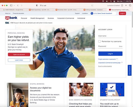
Task: Click the Username field
Action: tap(110, 36)
